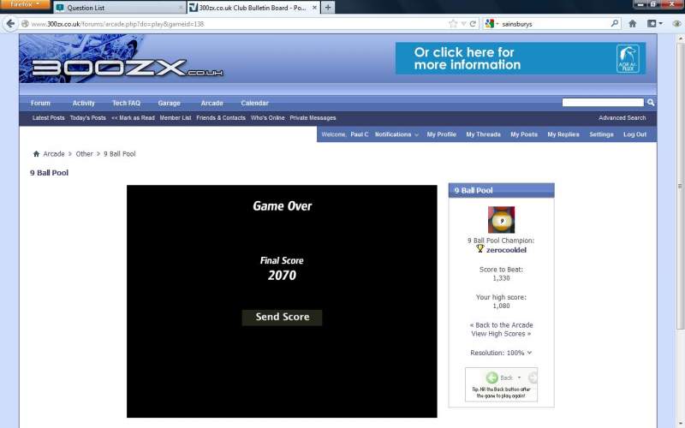685x428 pixels.
Task: Click the Log Out link
Action: coord(634,134)
